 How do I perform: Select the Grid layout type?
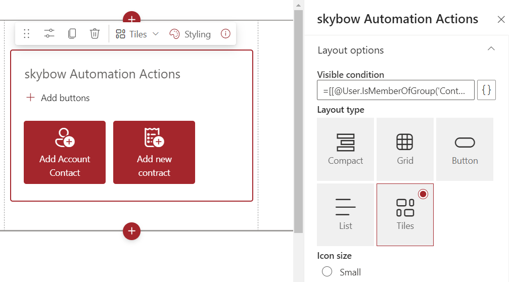(405, 149)
